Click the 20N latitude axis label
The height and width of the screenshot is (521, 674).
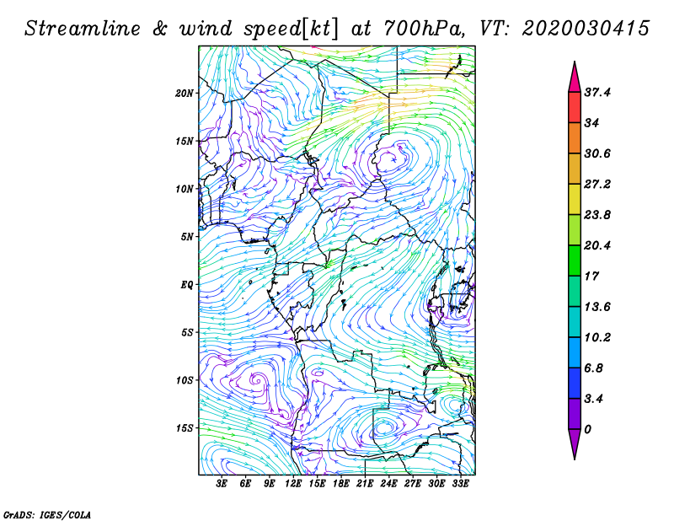point(185,93)
